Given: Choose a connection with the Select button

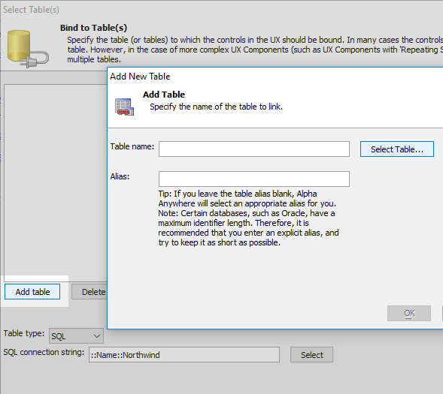Looking at the screenshot, I should [x=311, y=354].
